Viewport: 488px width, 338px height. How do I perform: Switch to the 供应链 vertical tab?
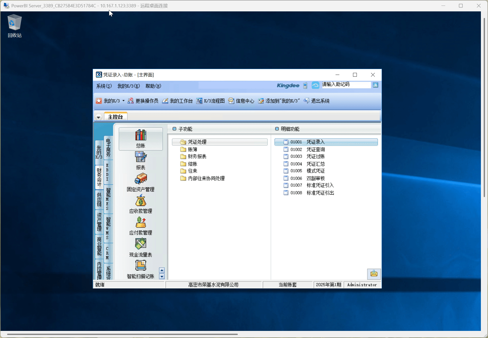click(99, 199)
